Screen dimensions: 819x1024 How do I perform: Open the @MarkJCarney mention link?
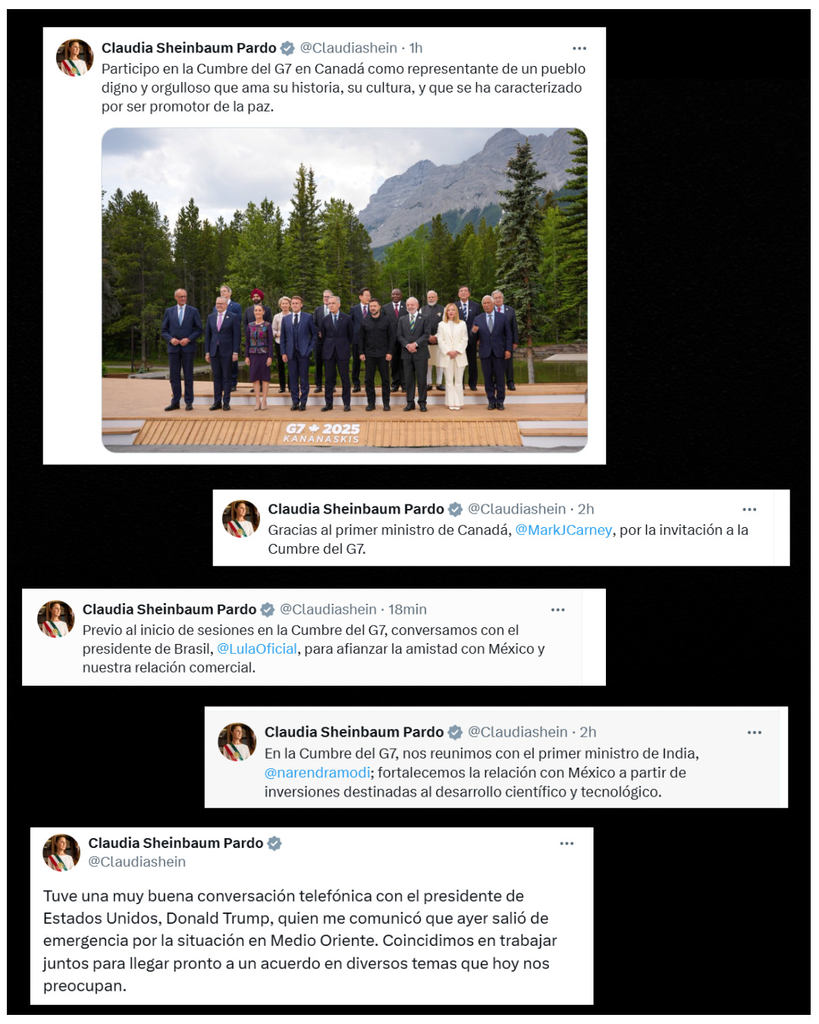[563, 530]
